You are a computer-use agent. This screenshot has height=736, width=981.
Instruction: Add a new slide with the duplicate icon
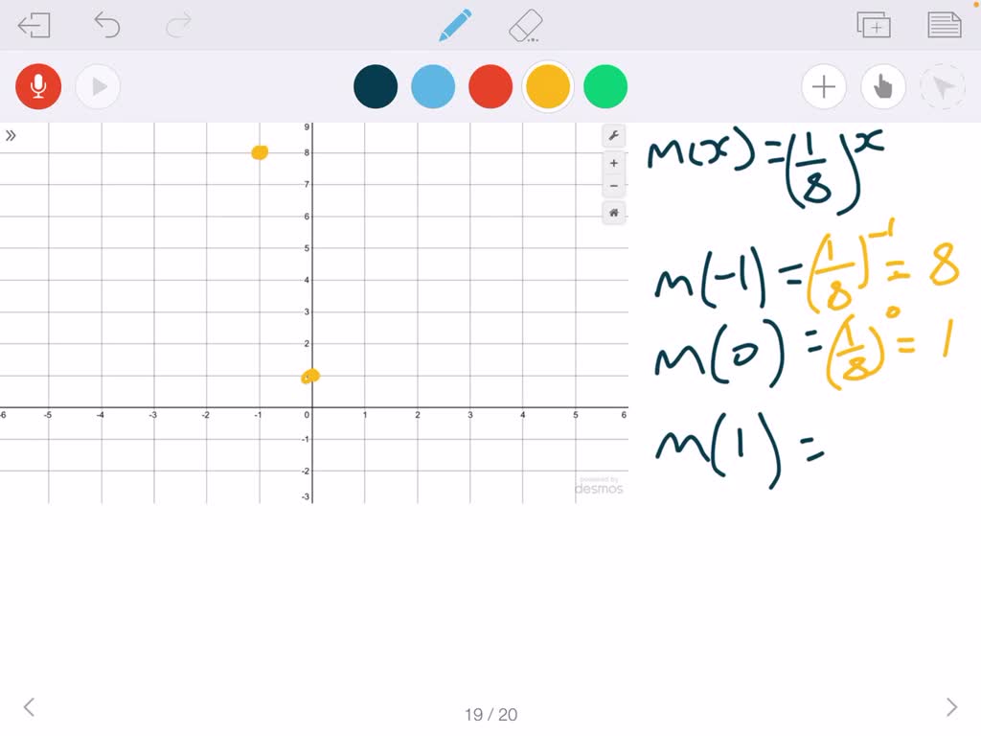coord(873,24)
